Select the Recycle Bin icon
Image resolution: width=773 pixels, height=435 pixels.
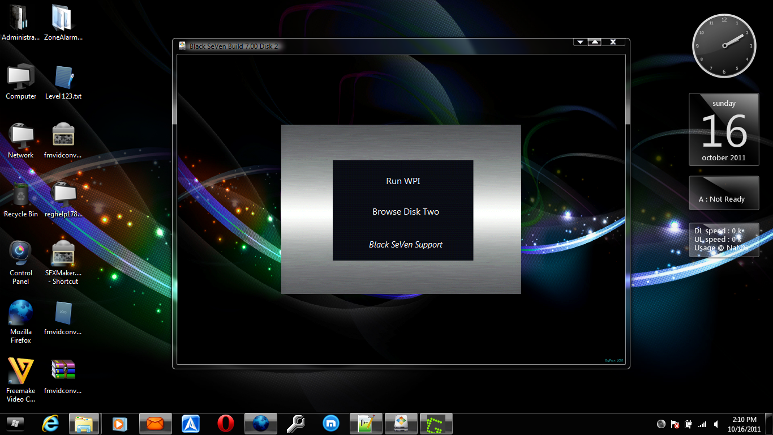21,200
